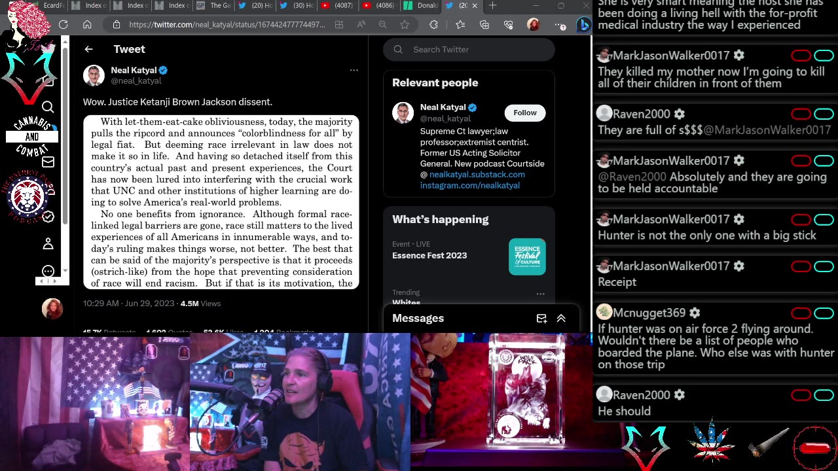Click scrollbar down arrow in Twitter sidebar
Screen dimensions: 838x471
tap(65, 271)
